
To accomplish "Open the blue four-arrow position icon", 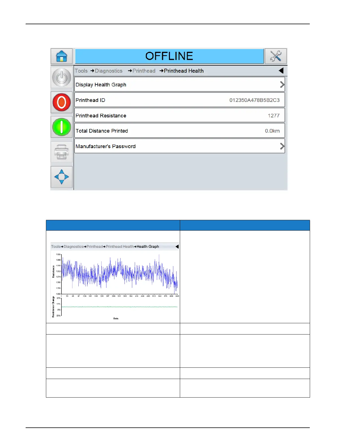I will [61, 177].
